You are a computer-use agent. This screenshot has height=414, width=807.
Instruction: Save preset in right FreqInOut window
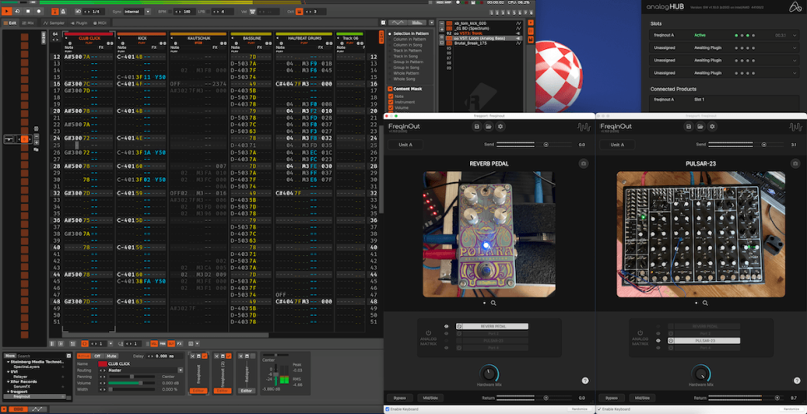[689, 126]
